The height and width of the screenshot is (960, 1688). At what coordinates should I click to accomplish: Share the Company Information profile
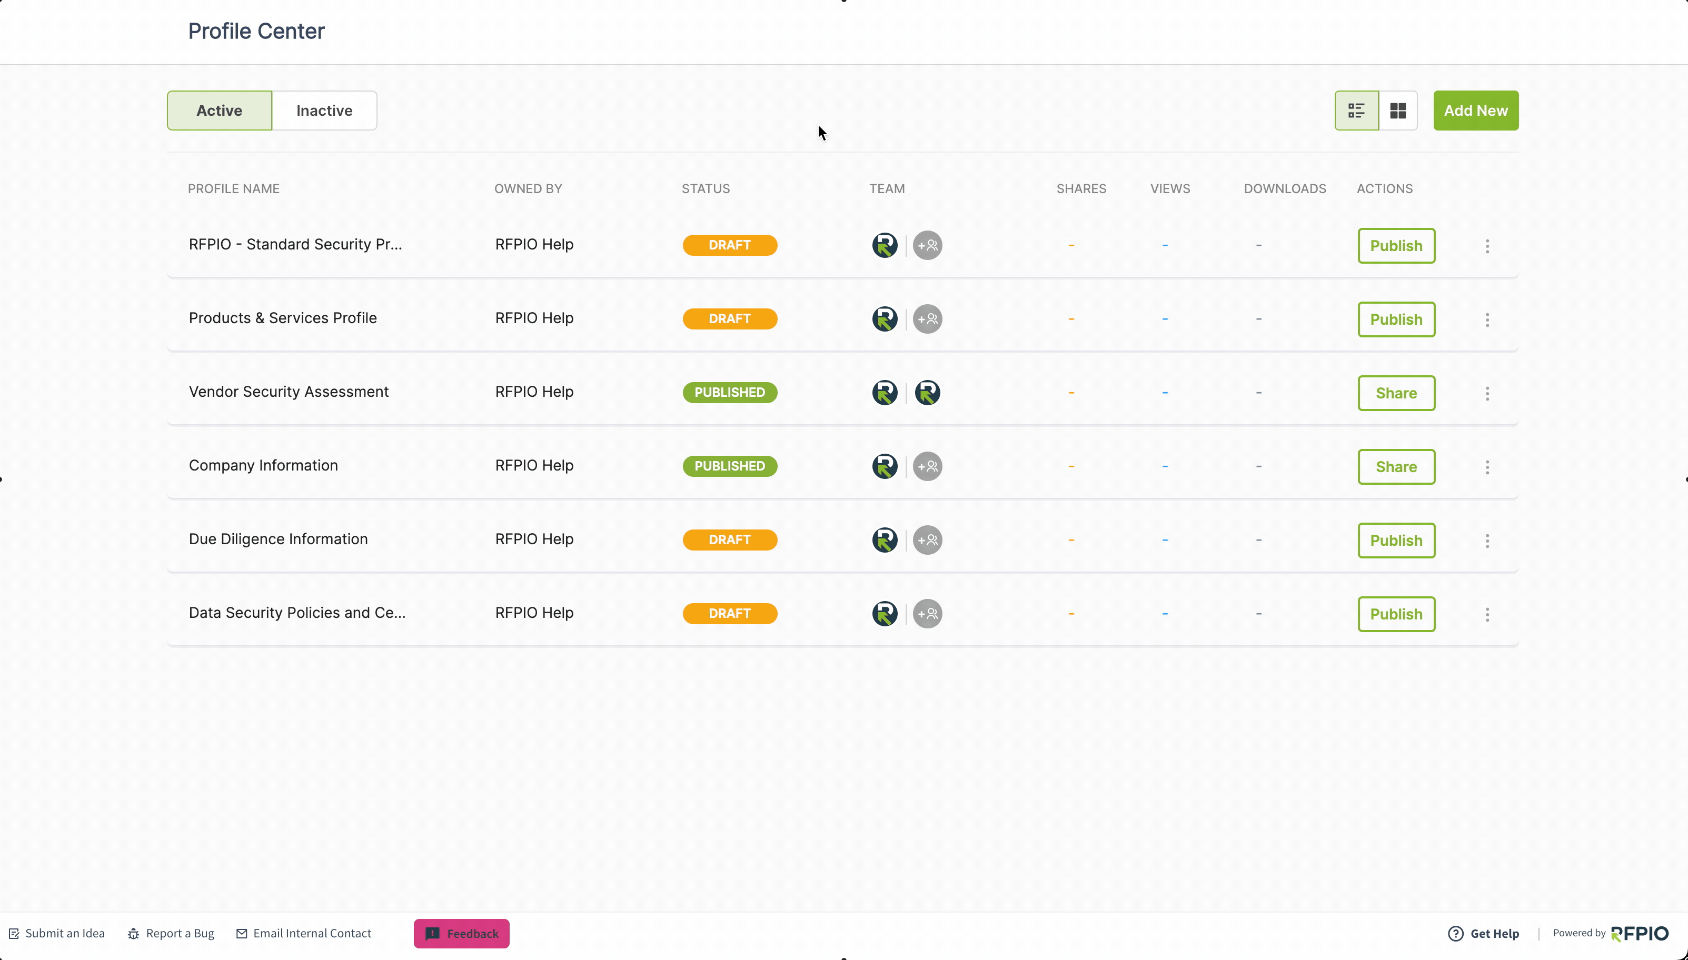(1396, 467)
